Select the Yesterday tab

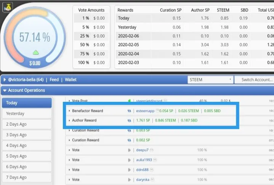click(27, 114)
